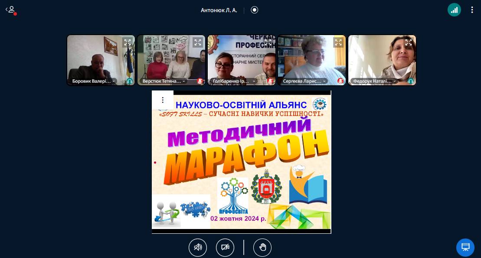Open the users list panel
Screen dimensions: 481x258
[x=11, y=10]
